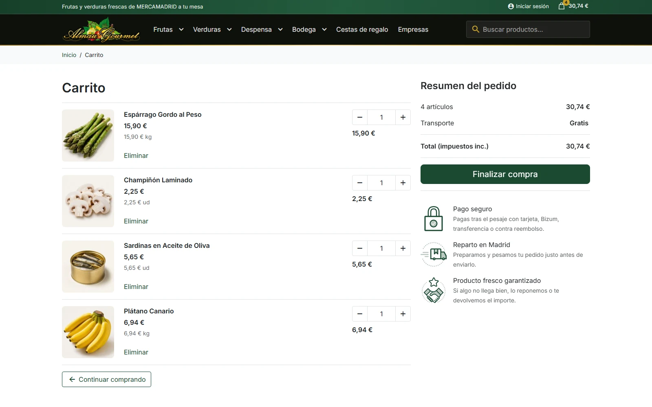Image resolution: width=652 pixels, height=407 pixels.
Task: Increase Plátano Canario quantity with plus
Action: 403,314
